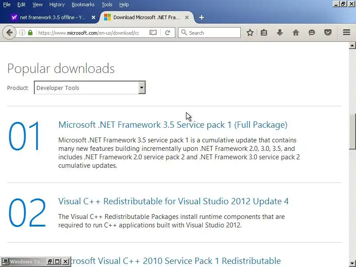Screen dimensions: 356x267
Task: Open the Firefox hamburger menu
Action: pyautogui.click(x=347, y=32)
